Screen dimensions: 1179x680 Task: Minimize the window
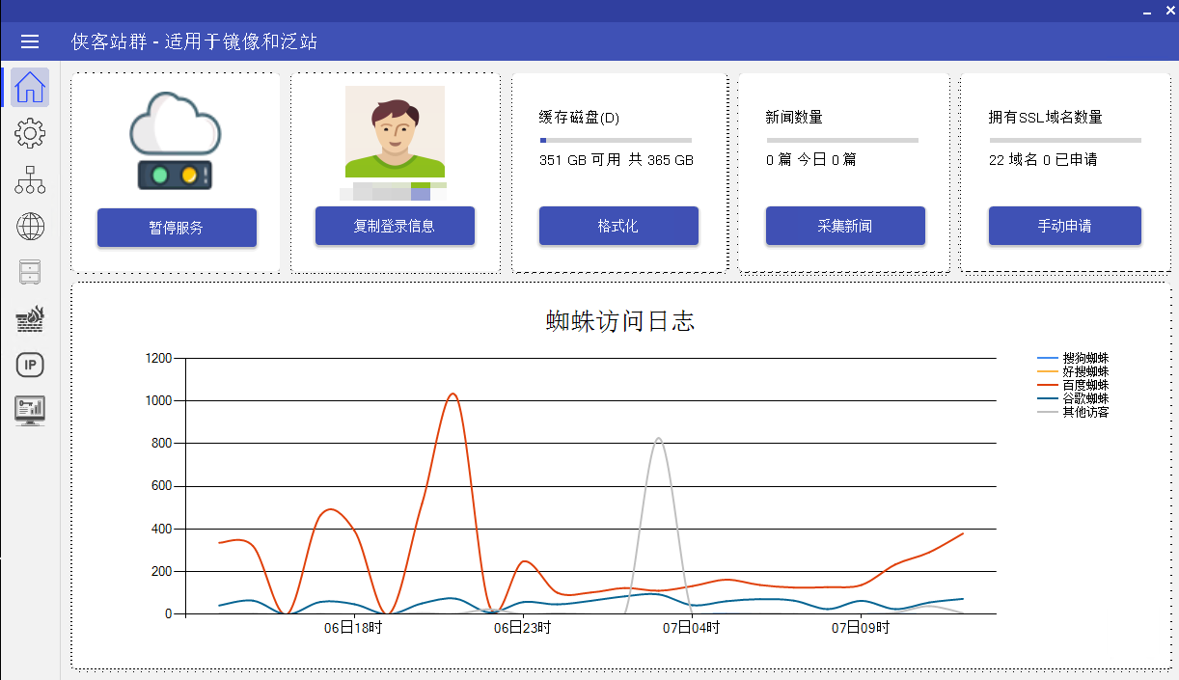(1147, 11)
